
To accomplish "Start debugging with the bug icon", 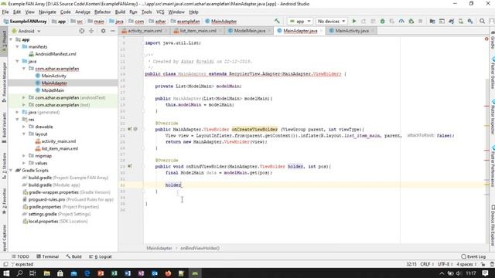I will tap(382, 21).
